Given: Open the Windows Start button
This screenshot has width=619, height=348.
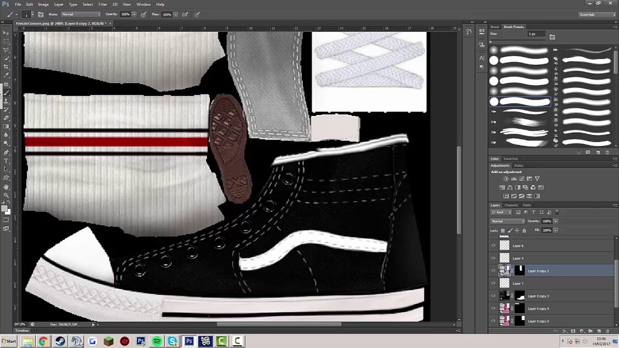Looking at the screenshot, I should point(9,341).
